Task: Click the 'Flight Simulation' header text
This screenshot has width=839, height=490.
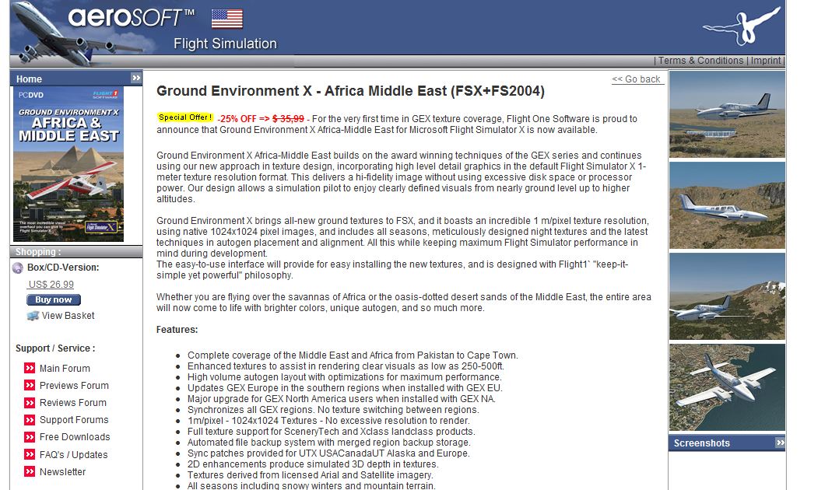Action: (225, 44)
